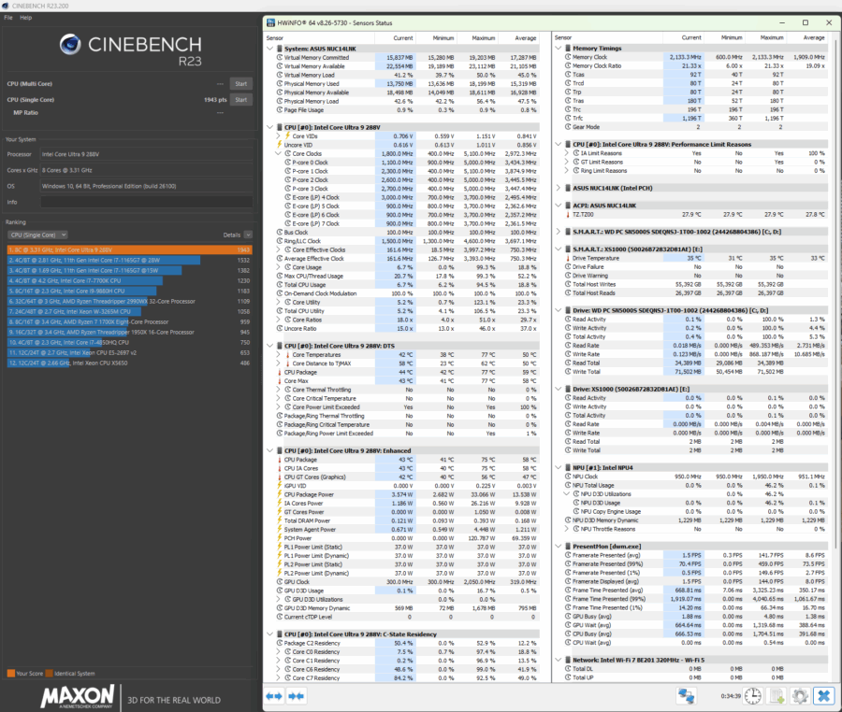Expand the Core Temperatures row
842x712 pixels.
[278, 354]
